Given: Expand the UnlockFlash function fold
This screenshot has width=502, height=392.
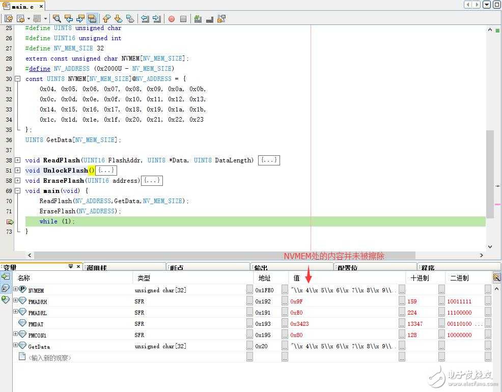Looking at the screenshot, I should pos(18,170).
